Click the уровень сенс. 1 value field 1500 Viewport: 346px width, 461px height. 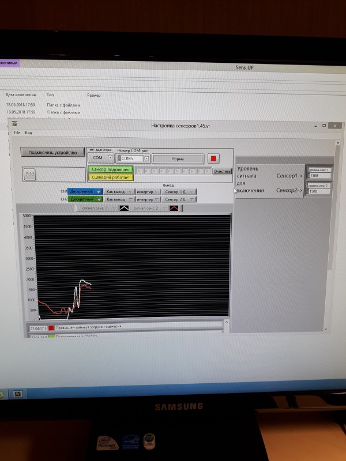click(321, 176)
